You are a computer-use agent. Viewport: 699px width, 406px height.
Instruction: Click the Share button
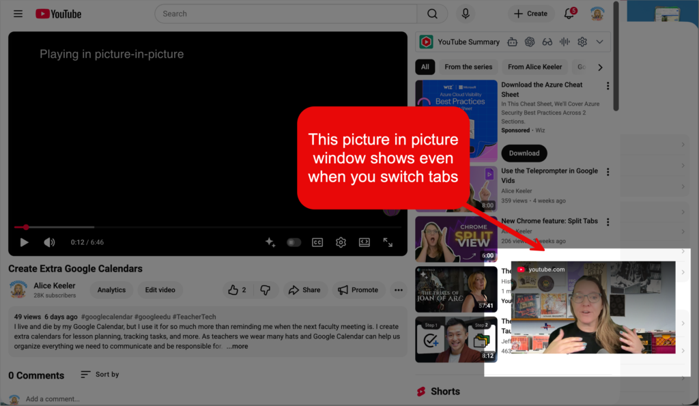click(304, 290)
